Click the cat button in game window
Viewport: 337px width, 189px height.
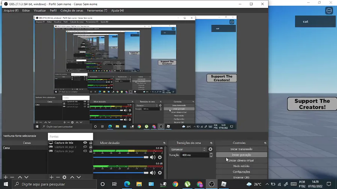click(315, 21)
